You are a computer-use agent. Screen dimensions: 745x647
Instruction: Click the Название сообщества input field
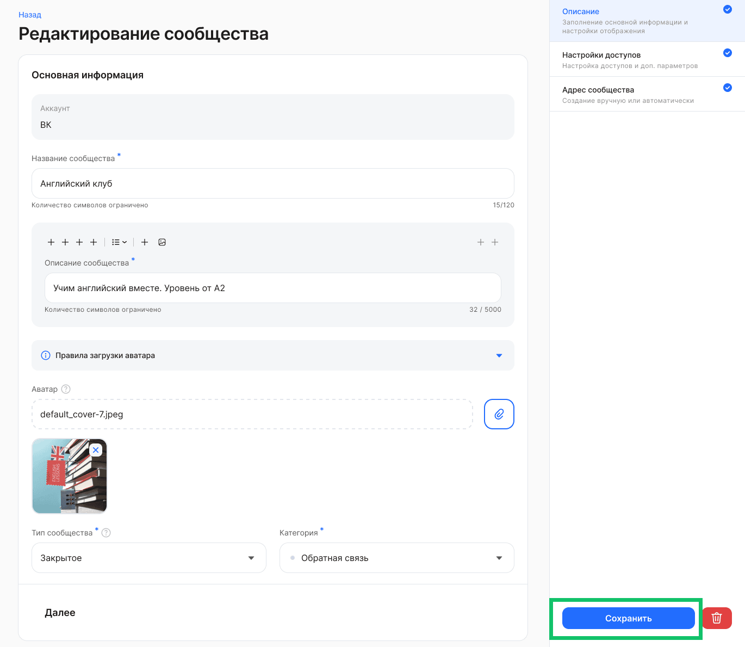point(272,183)
